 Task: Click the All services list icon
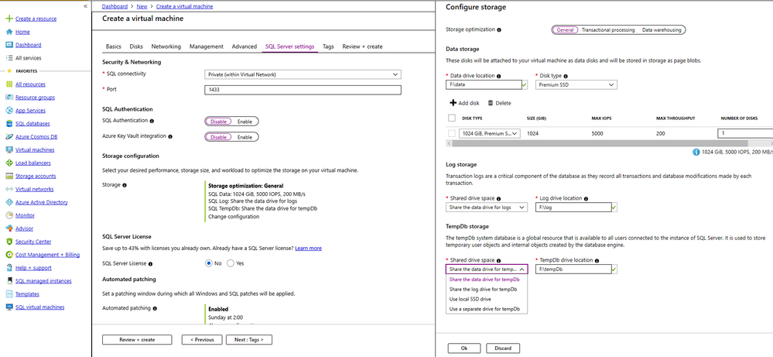9,57
